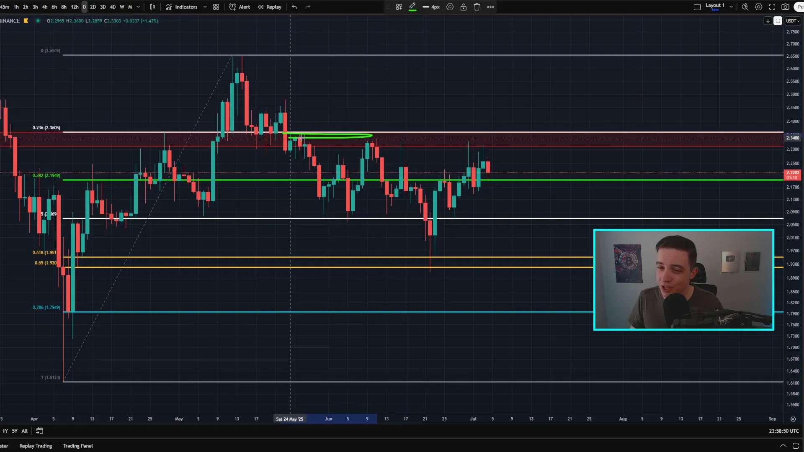Undo the last chart action
Image resolution: width=804 pixels, height=452 pixels.
[294, 7]
